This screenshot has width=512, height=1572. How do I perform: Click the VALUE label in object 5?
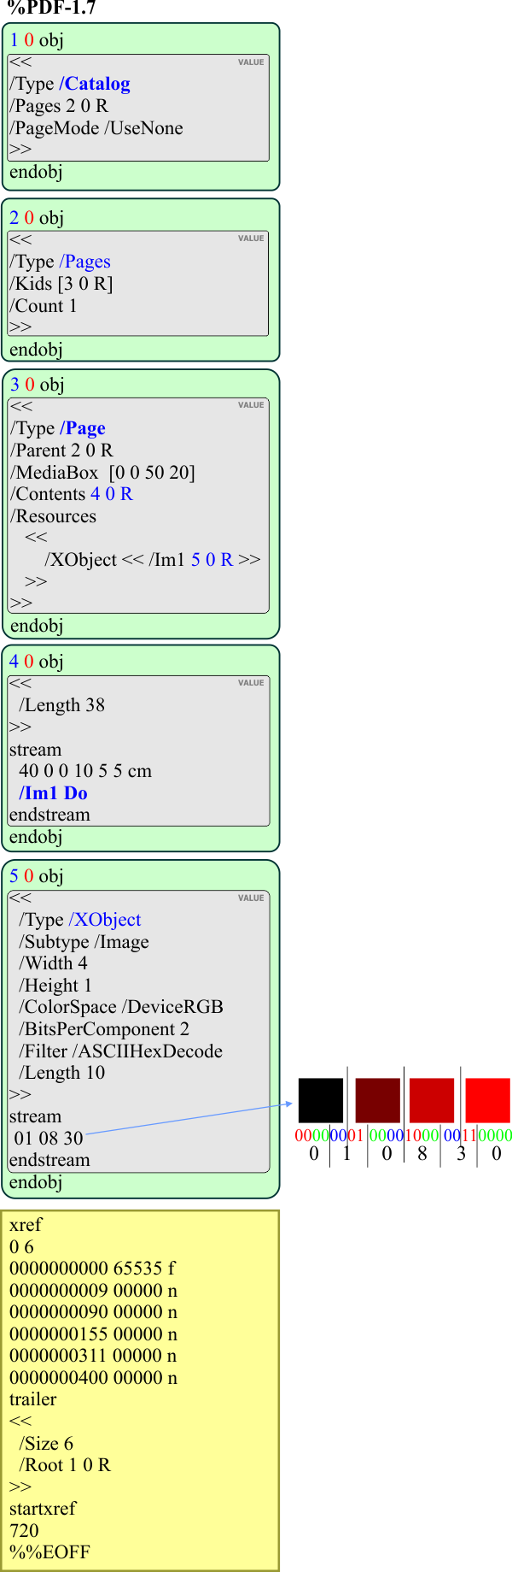click(x=251, y=898)
